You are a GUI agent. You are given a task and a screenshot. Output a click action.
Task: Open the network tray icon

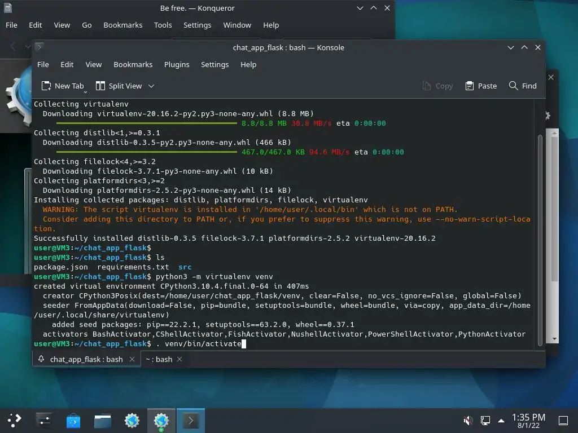(x=485, y=420)
